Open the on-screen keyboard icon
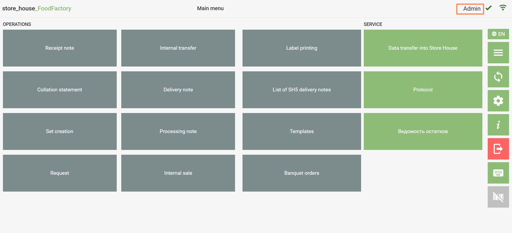Viewport: 512px width, 233px height. (x=498, y=173)
